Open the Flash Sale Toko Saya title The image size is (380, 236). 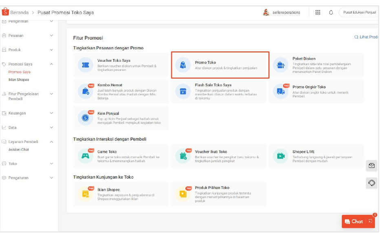coord(213,85)
